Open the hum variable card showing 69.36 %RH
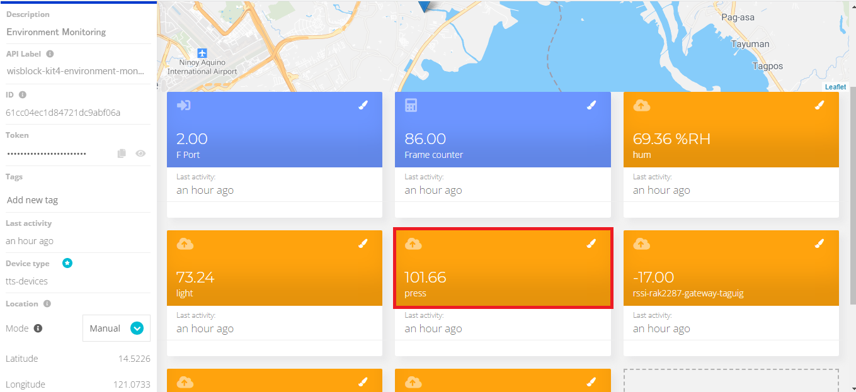Screen dimensions: 856x392 pyautogui.click(x=731, y=138)
